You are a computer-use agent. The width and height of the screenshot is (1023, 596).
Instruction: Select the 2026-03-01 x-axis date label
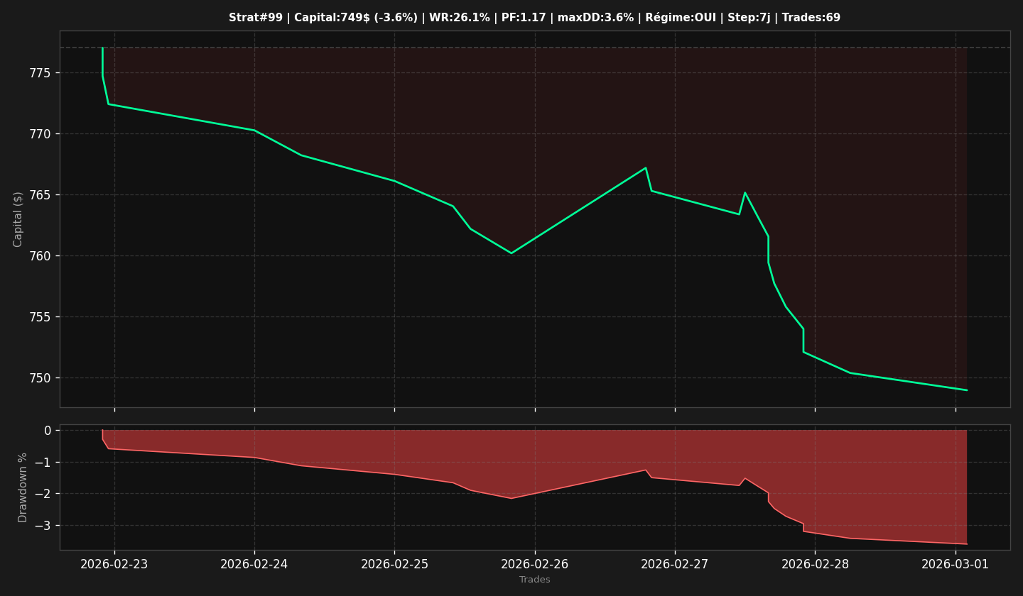[x=956, y=565]
